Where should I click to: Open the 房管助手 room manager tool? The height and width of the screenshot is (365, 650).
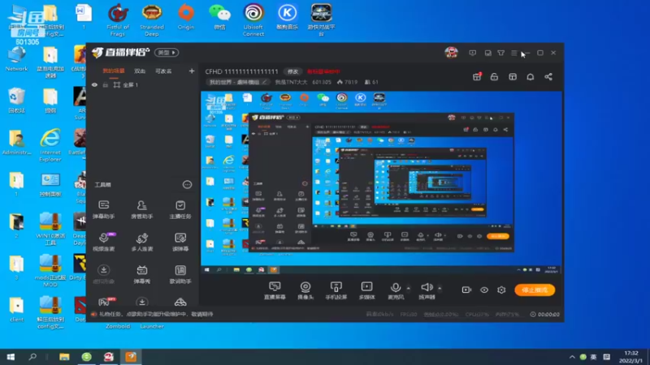141,209
